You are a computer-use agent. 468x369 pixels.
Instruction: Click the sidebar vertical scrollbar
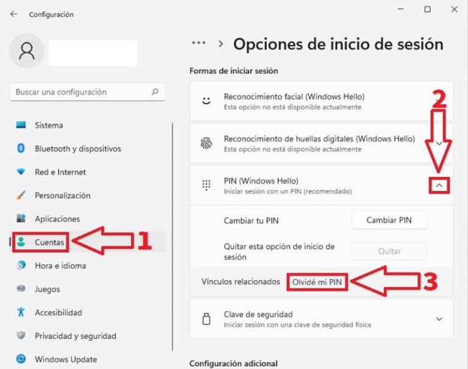pos(172,236)
